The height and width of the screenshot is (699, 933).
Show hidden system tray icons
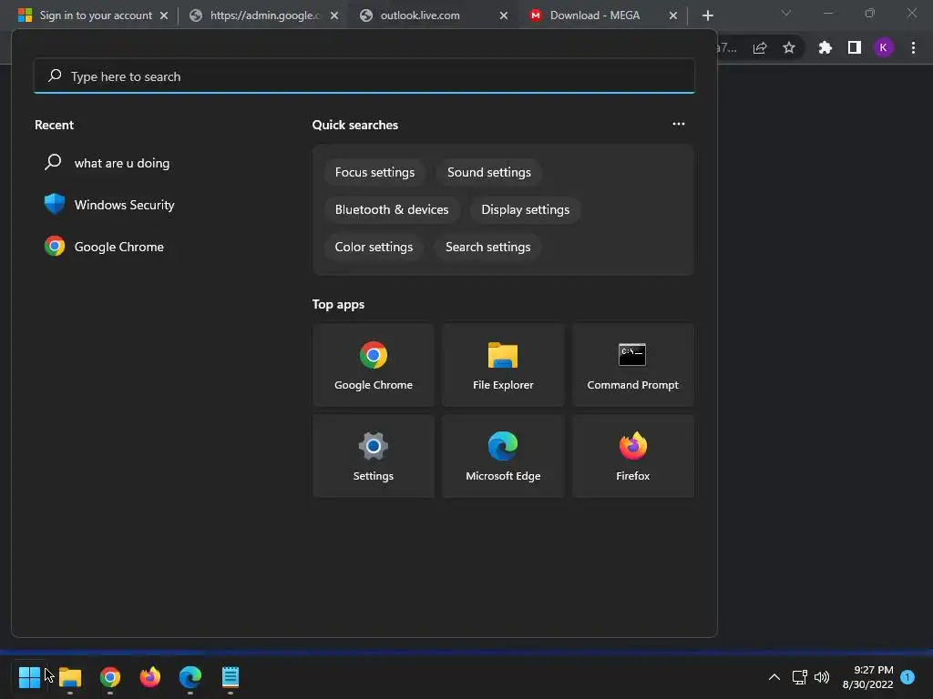[x=774, y=677]
